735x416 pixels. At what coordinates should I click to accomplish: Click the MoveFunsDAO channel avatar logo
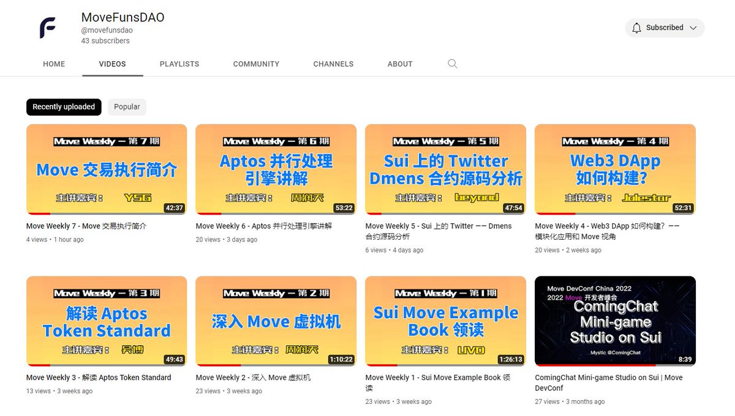pyautogui.click(x=48, y=29)
